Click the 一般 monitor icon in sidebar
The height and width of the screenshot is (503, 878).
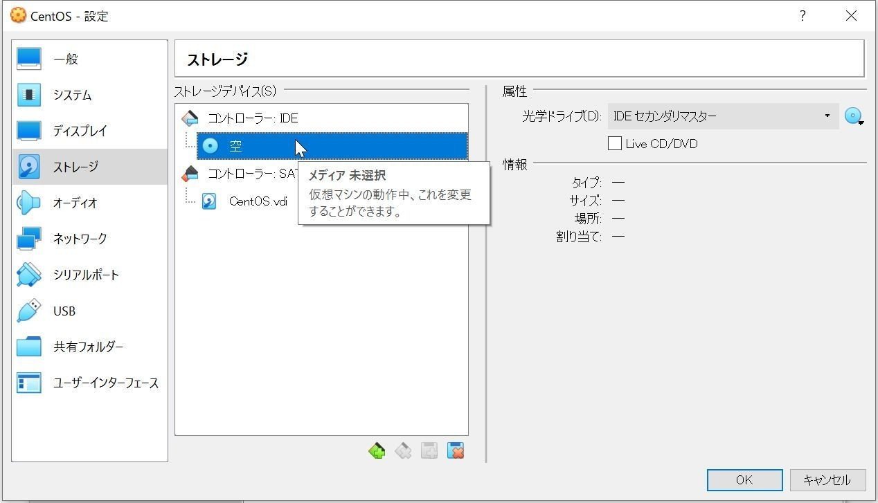(x=29, y=60)
